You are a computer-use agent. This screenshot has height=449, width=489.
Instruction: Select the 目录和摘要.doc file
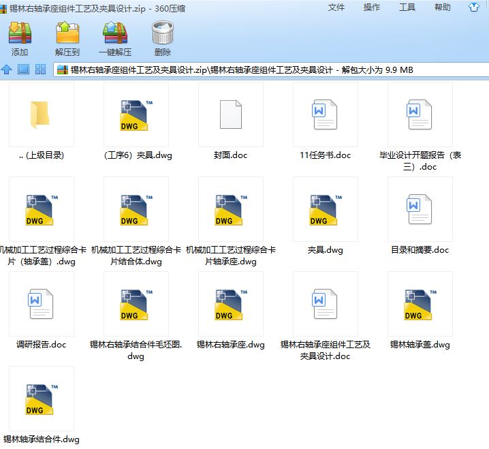(x=420, y=209)
